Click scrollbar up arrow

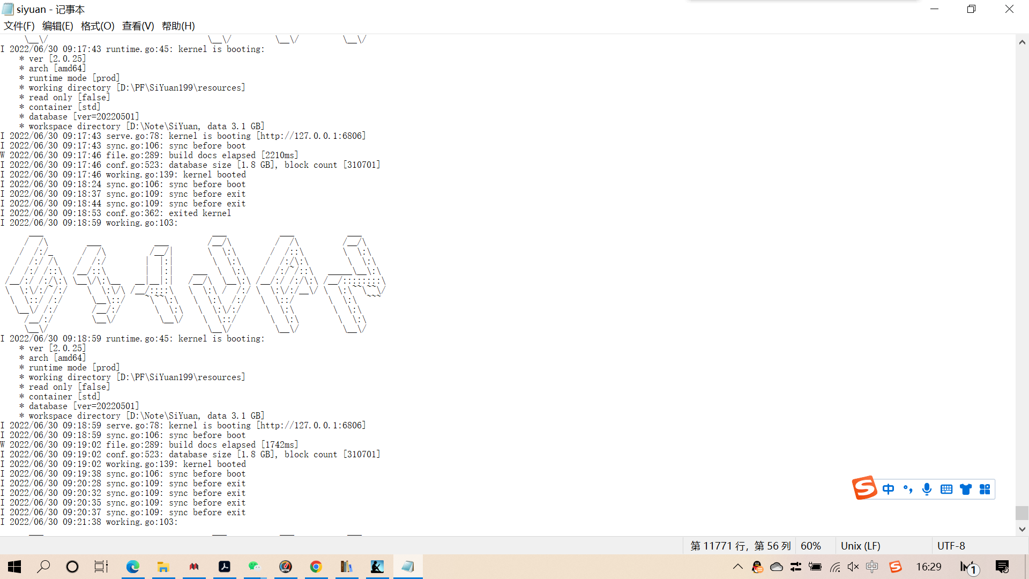(x=1022, y=42)
